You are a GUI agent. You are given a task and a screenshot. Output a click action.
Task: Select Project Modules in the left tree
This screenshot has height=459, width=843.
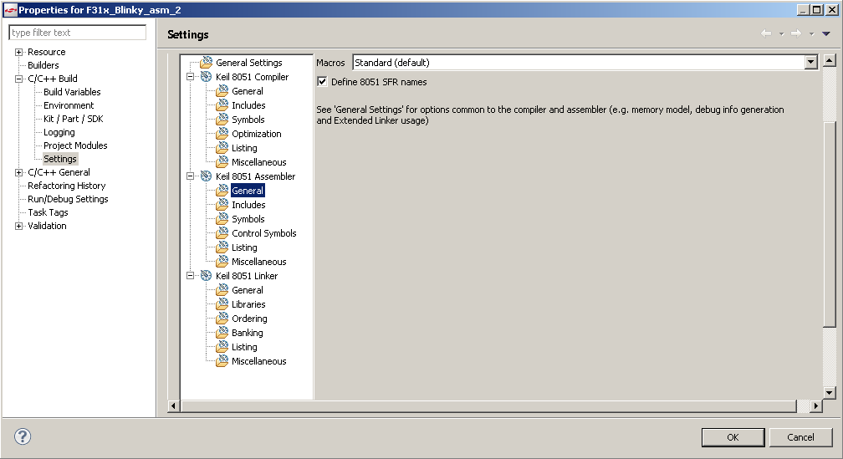click(x=75, y=145)
